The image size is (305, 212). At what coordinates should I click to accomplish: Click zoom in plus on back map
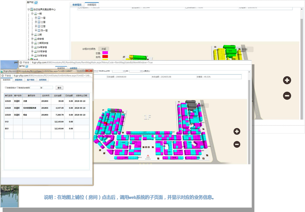287,80
